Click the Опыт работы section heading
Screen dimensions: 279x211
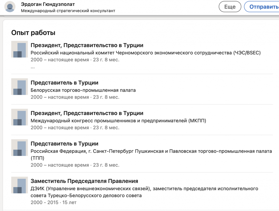(33, 33)
